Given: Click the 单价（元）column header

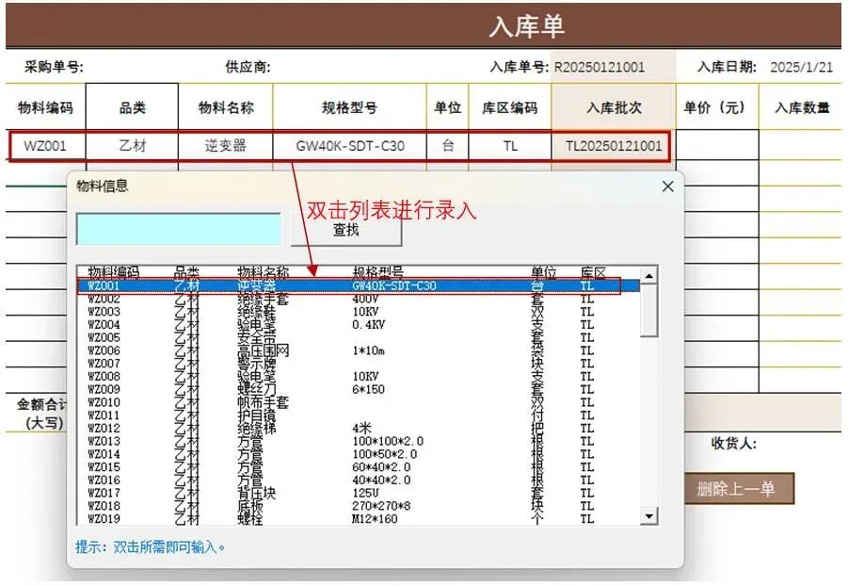Looking at the screenshot, I should (x=717, y=107).
